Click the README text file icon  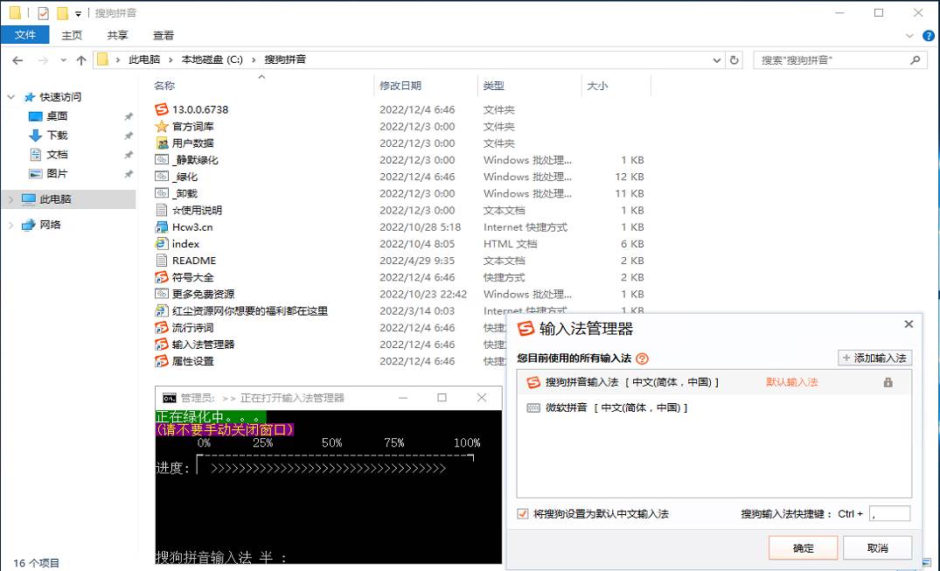tap(161, 261)
